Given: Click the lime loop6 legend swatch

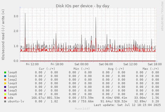Looking at the screenshot, I should pyautogui.click(x=5, y=94).
